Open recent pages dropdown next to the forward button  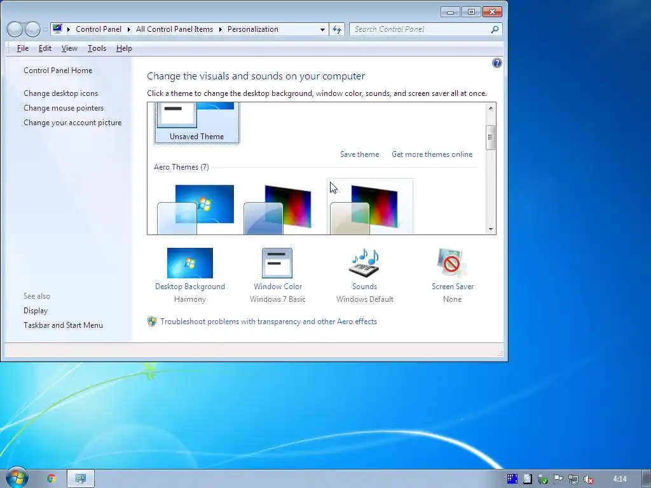[45, 30]
